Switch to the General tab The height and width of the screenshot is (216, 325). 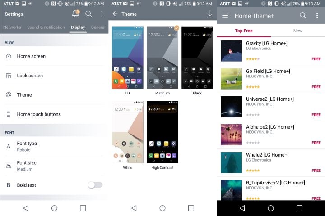tap(98, 27)
